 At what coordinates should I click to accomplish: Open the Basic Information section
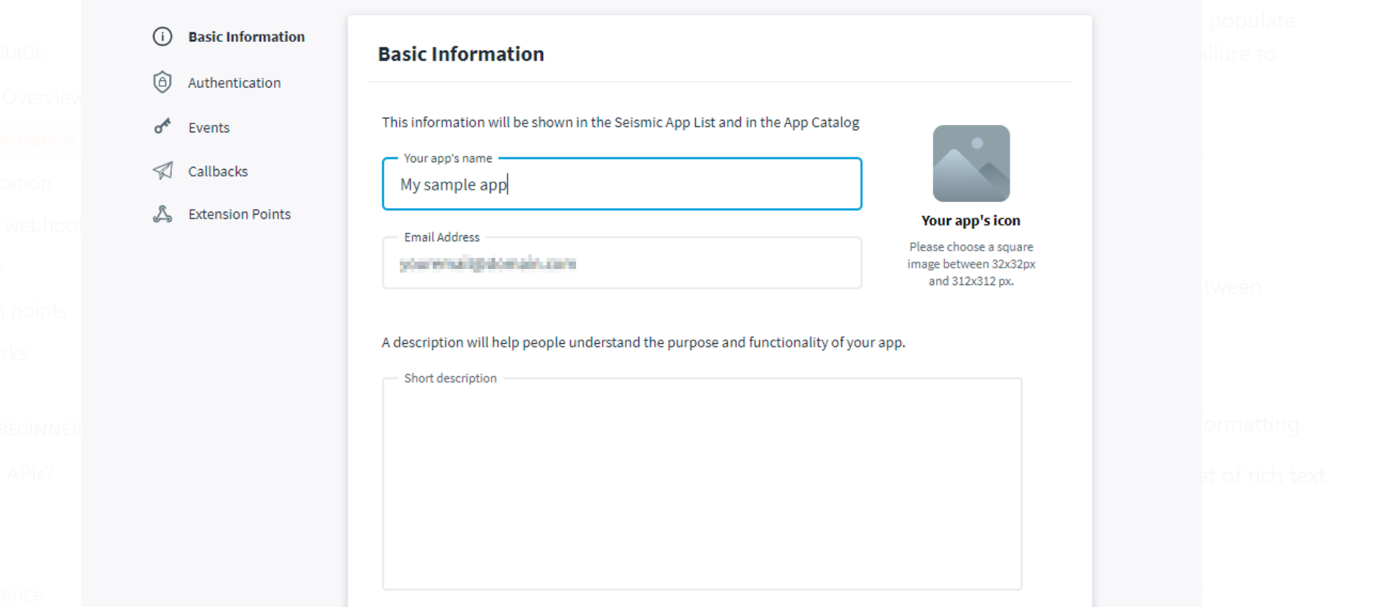246,37
